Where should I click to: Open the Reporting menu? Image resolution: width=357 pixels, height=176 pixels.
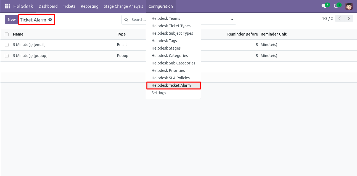(x=89, y=6)
